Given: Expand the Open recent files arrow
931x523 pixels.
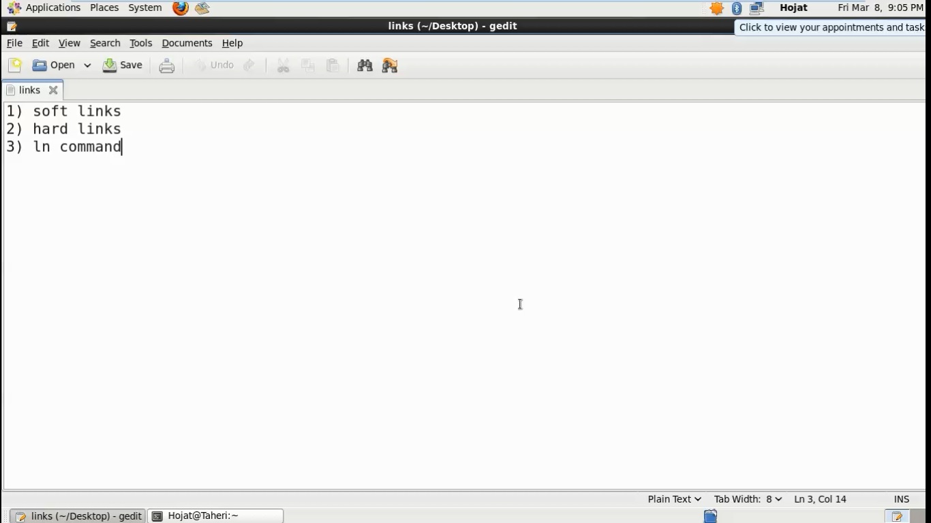Looking at the screenshot, I should point(87,65).
